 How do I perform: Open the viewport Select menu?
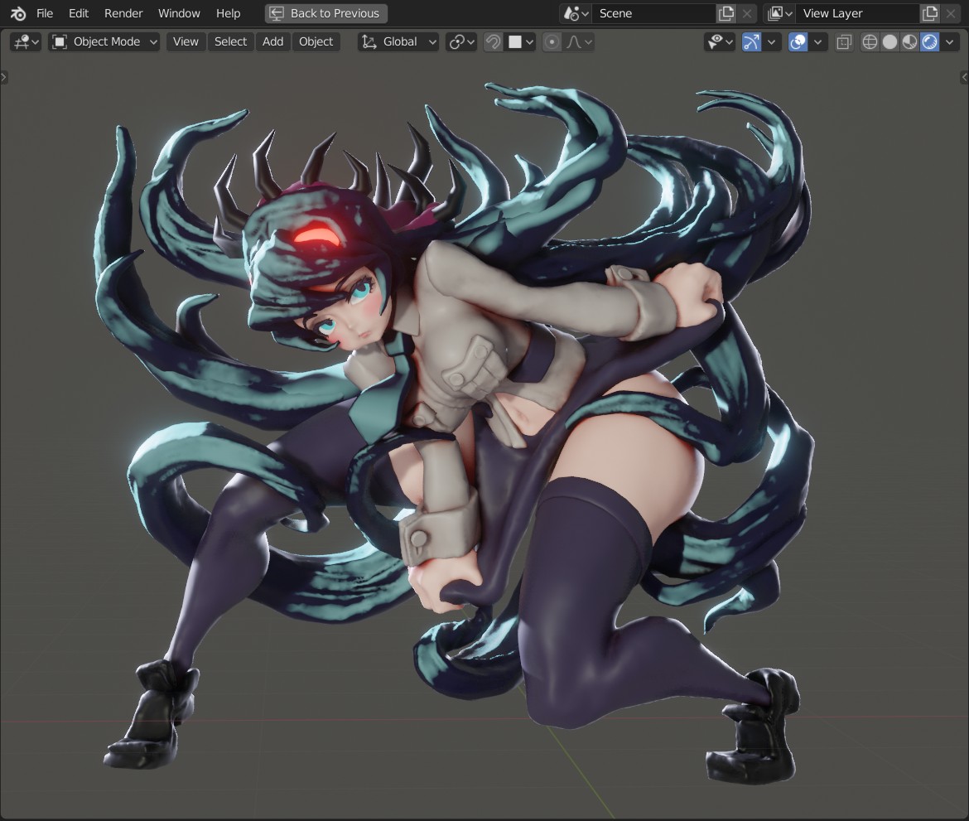coord(230,41)
